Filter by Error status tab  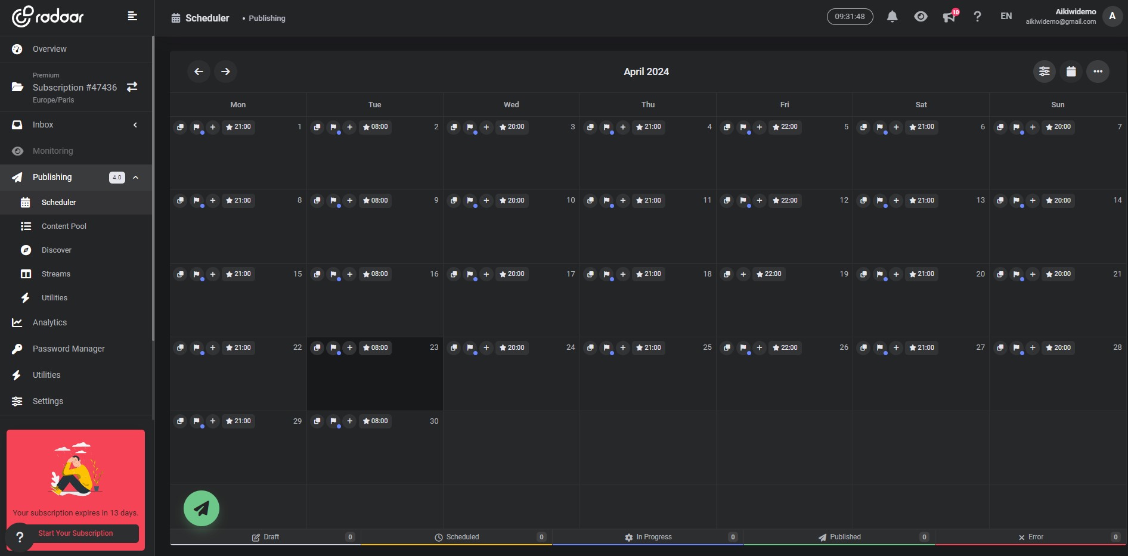[x=1031, y=537]
